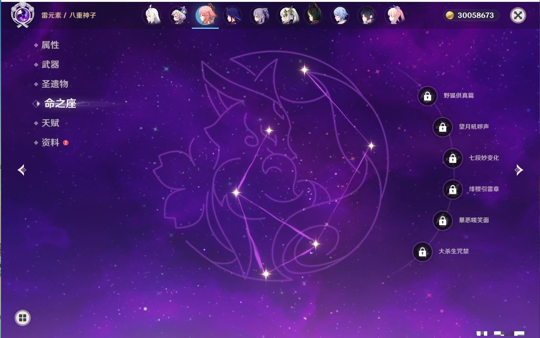This screenshot has height=338, width=540.
Task: Click the bottommost constellation star near fox tail
Action: pyautogui.click(x=266, y=274)
